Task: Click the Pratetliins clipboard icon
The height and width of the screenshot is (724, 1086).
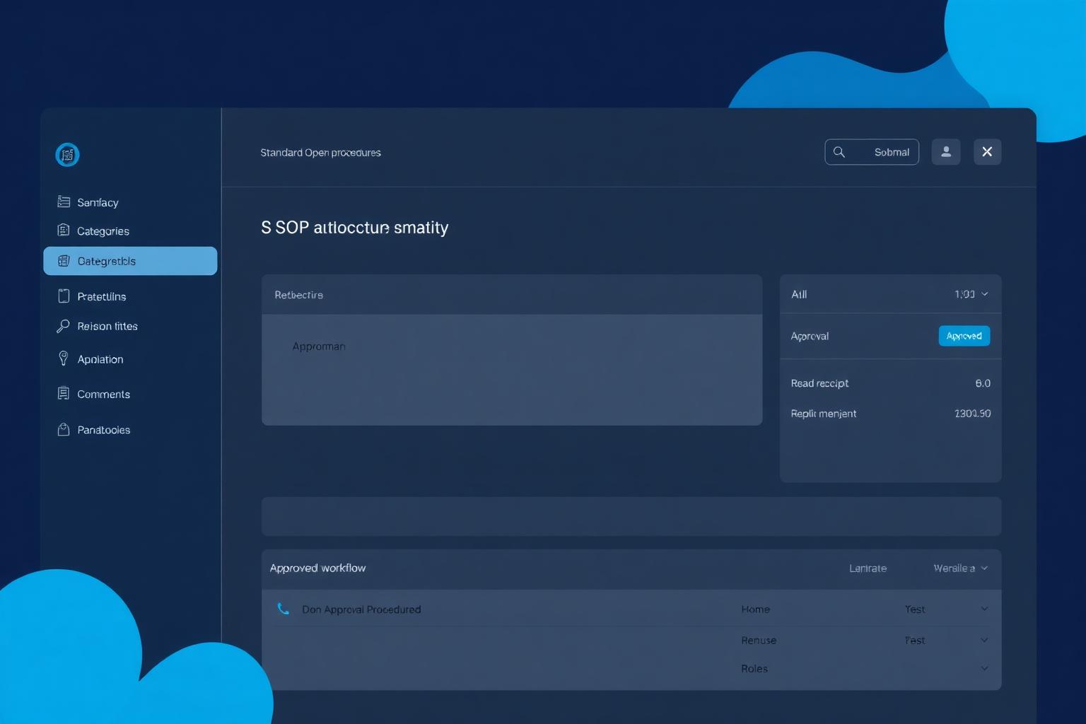Action: pyautogui.click(x=64, y=296)
